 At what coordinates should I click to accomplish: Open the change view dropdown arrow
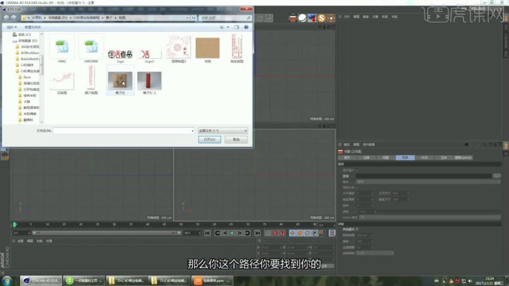(228, 28)
